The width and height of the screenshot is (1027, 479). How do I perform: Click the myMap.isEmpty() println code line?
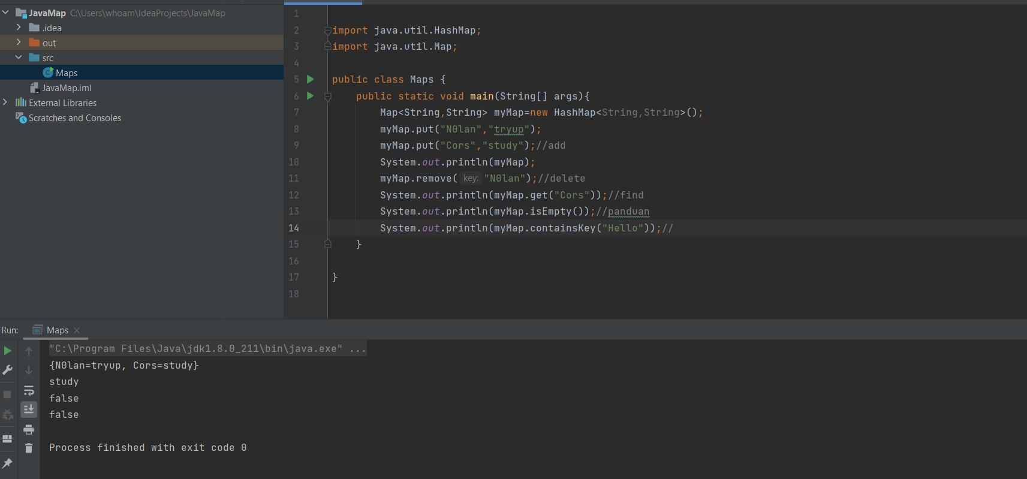click(514, 211)
